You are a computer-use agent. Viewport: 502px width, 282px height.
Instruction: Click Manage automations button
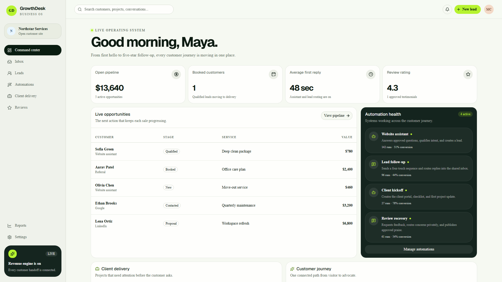tap(419, 249)
